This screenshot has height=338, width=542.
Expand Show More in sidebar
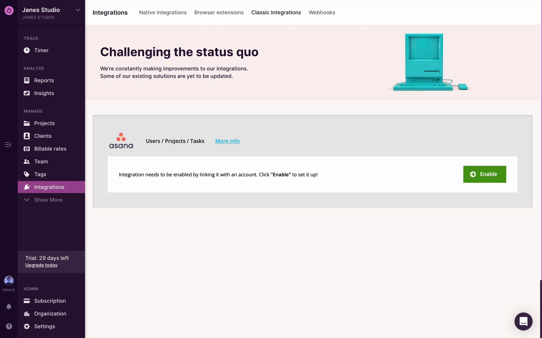48,200
